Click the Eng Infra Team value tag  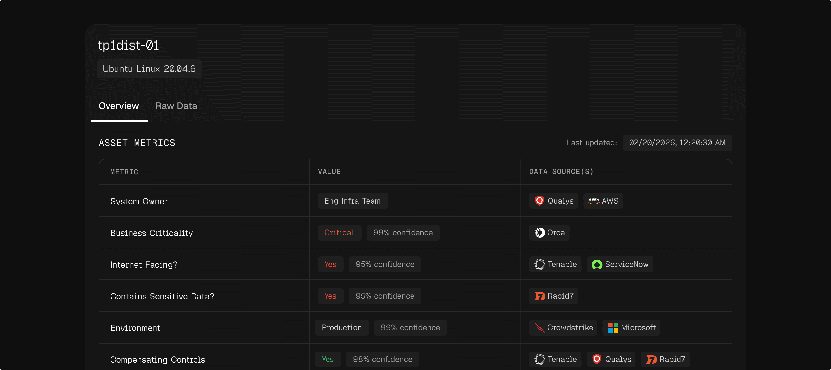coord(352,201)
